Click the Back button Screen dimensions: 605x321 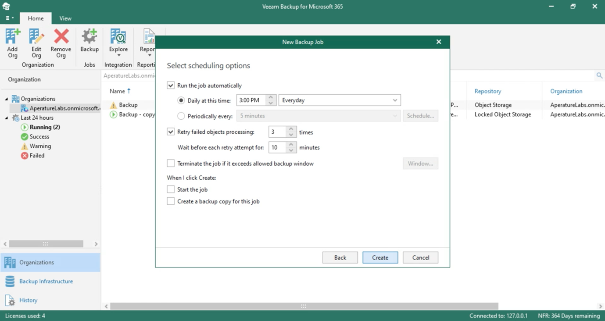click(340, 257)
